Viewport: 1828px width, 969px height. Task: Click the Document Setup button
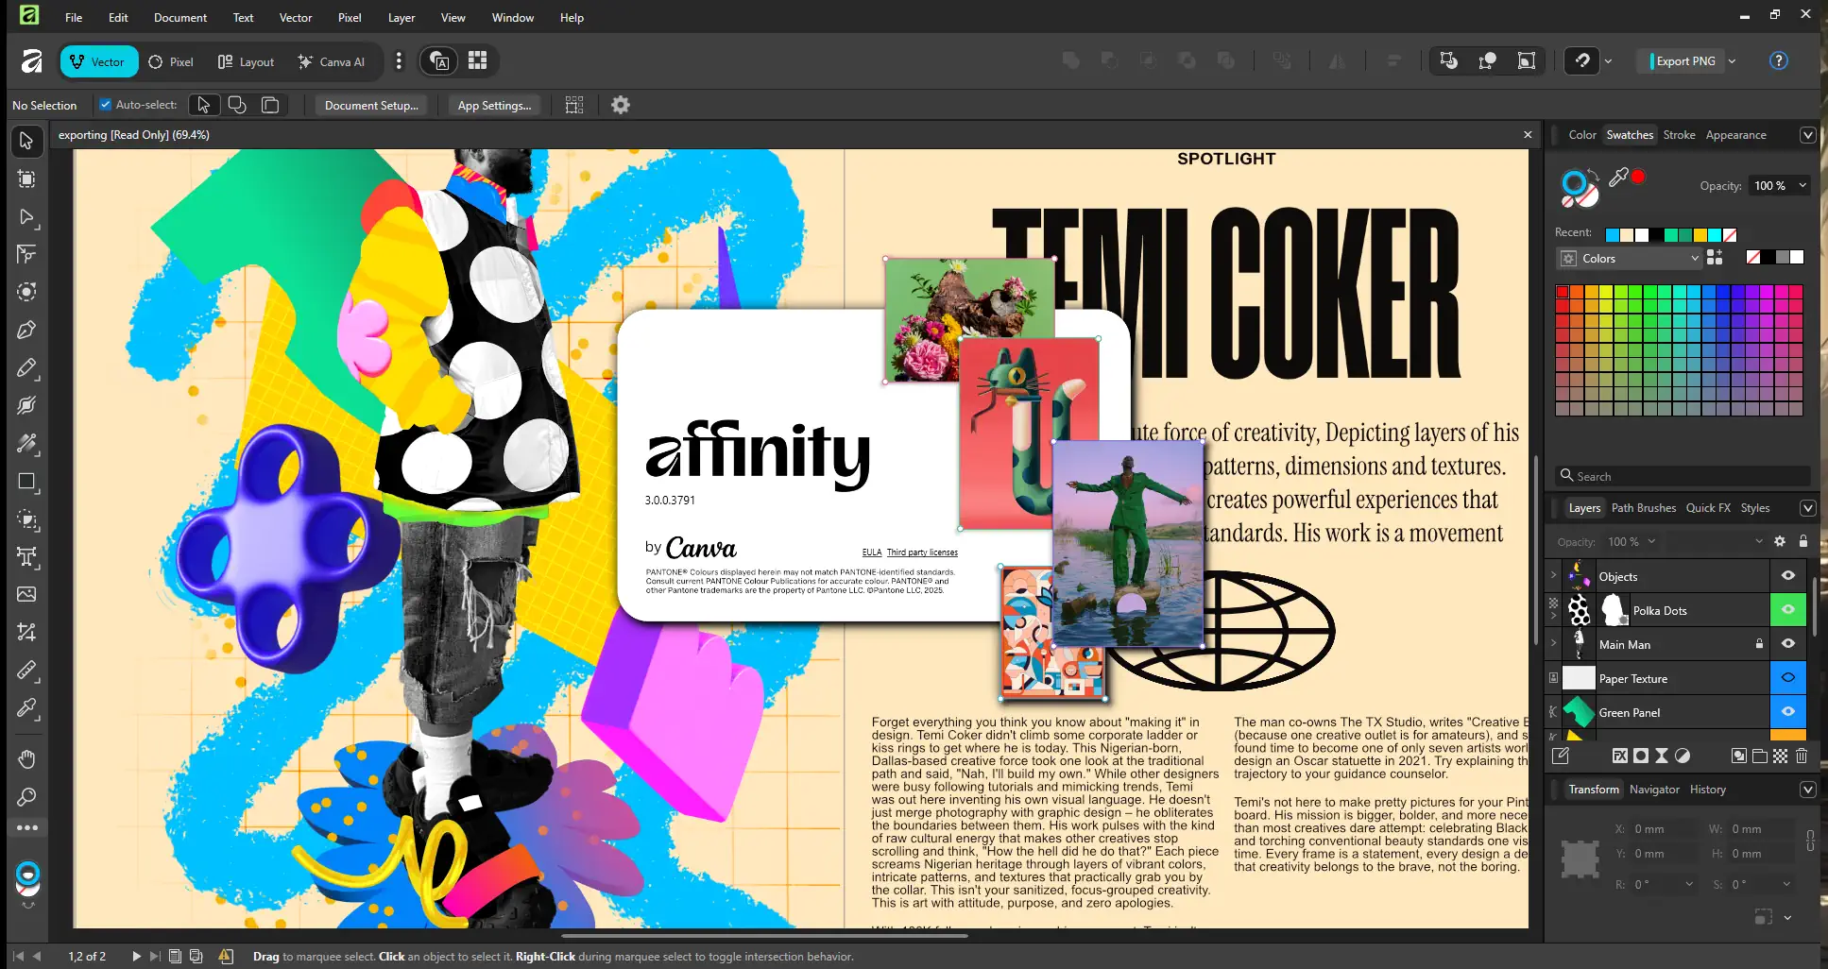tap(371, 105)
